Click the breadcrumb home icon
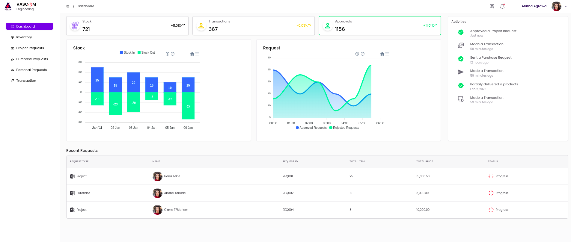The height and width of the screenshot is (242, 571). [x=68, y=6]
